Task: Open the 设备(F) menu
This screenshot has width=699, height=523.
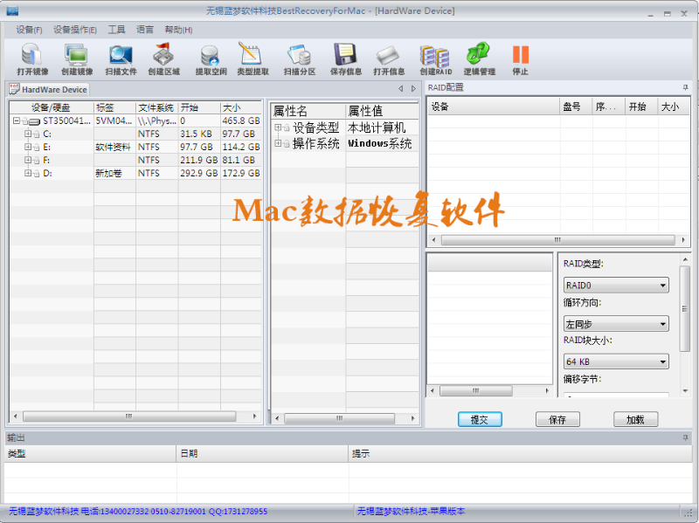Action: (x=29, y=30)
